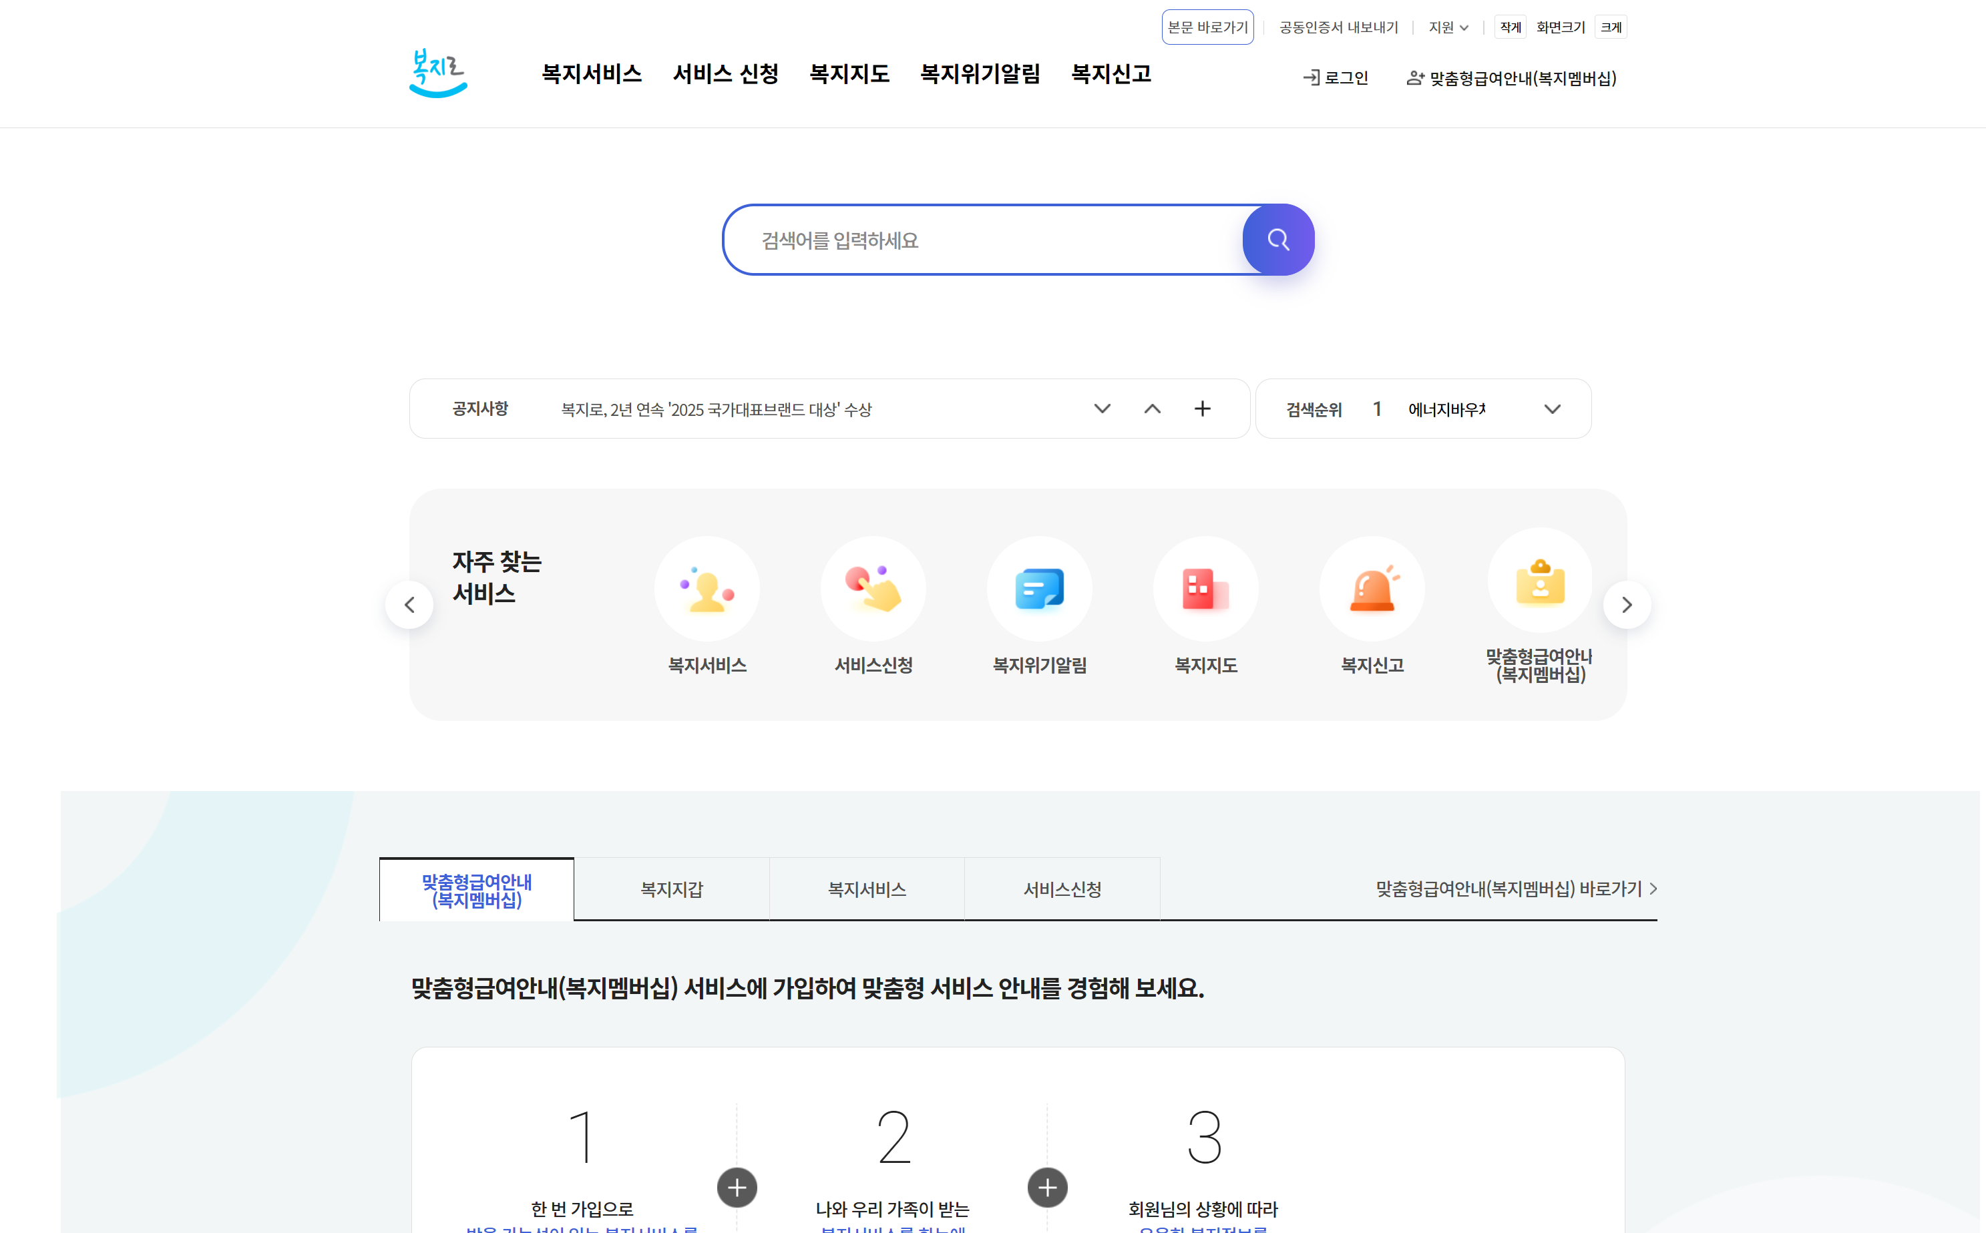Open the 복지지도 map icon
Image resolution: width=1986 pixels, height=1233 pixels.
point(1205,589)
